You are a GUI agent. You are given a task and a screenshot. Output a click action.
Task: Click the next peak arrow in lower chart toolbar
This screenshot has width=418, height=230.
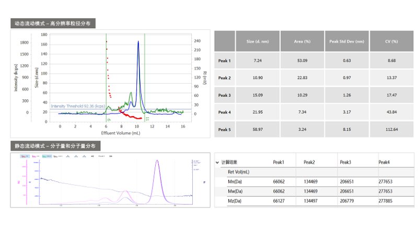[111, 156]
